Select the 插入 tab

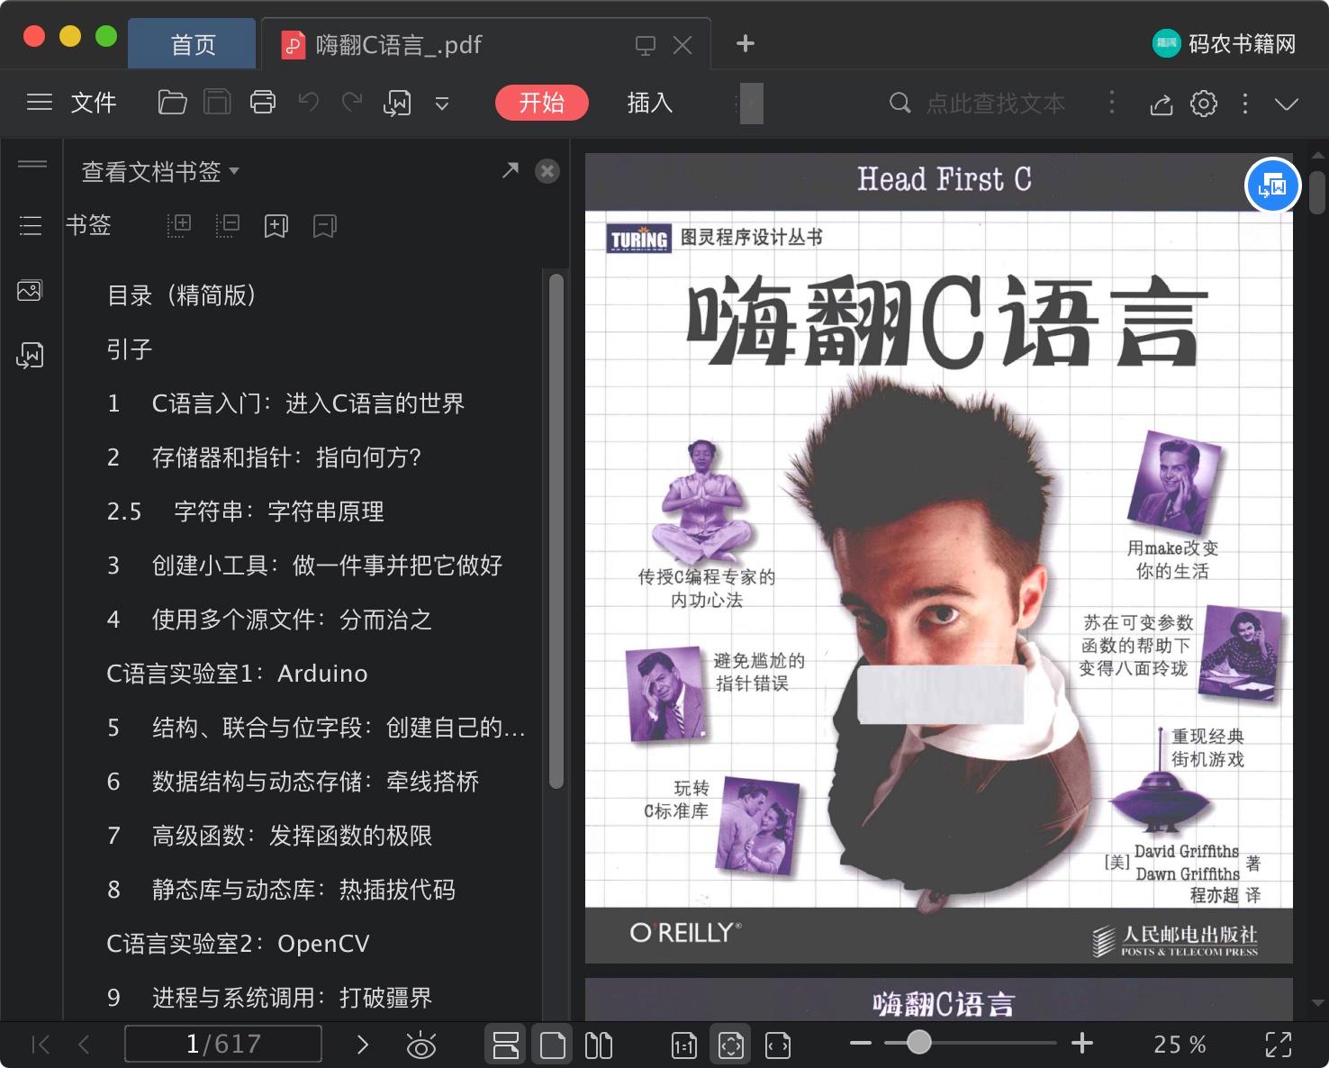pyautogui.click(x=649, y=103)
